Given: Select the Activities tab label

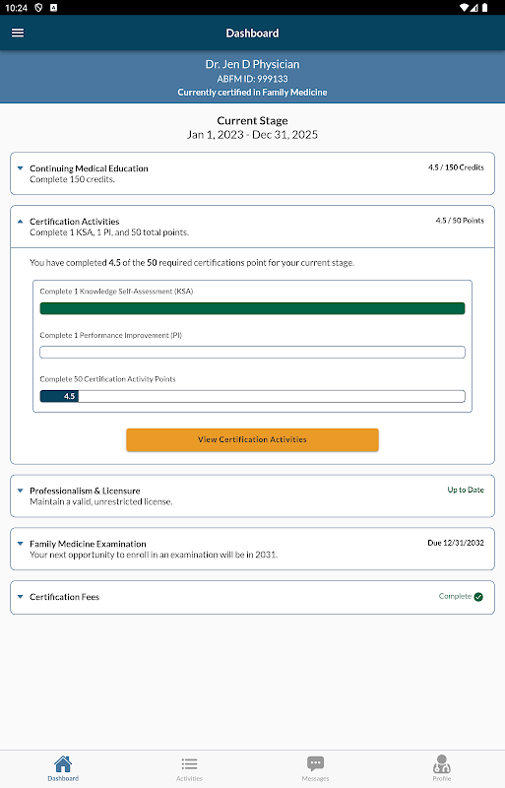Looking at the screenshot, I should (x=189, y=778).
